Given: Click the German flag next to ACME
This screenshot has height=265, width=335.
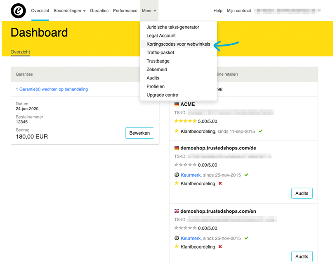Looking at the screenshot, I should (177, 105).
